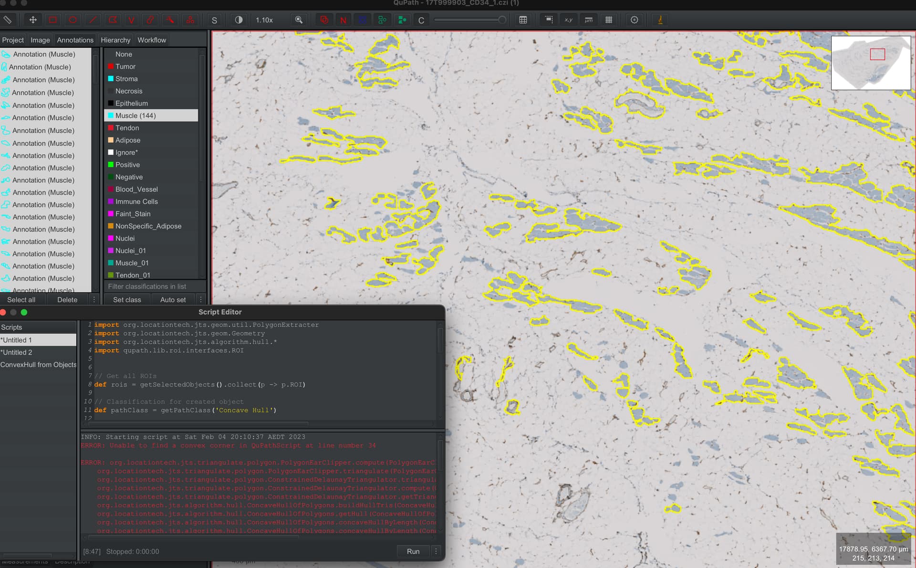Open the Set class options via three-dot menu
This screenshot has width=916, height=568.
200,299
